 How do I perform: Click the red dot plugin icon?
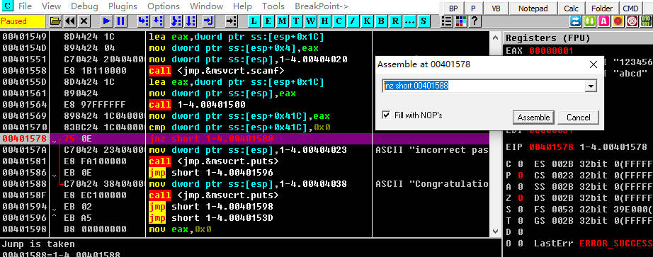tap(618, 21)
